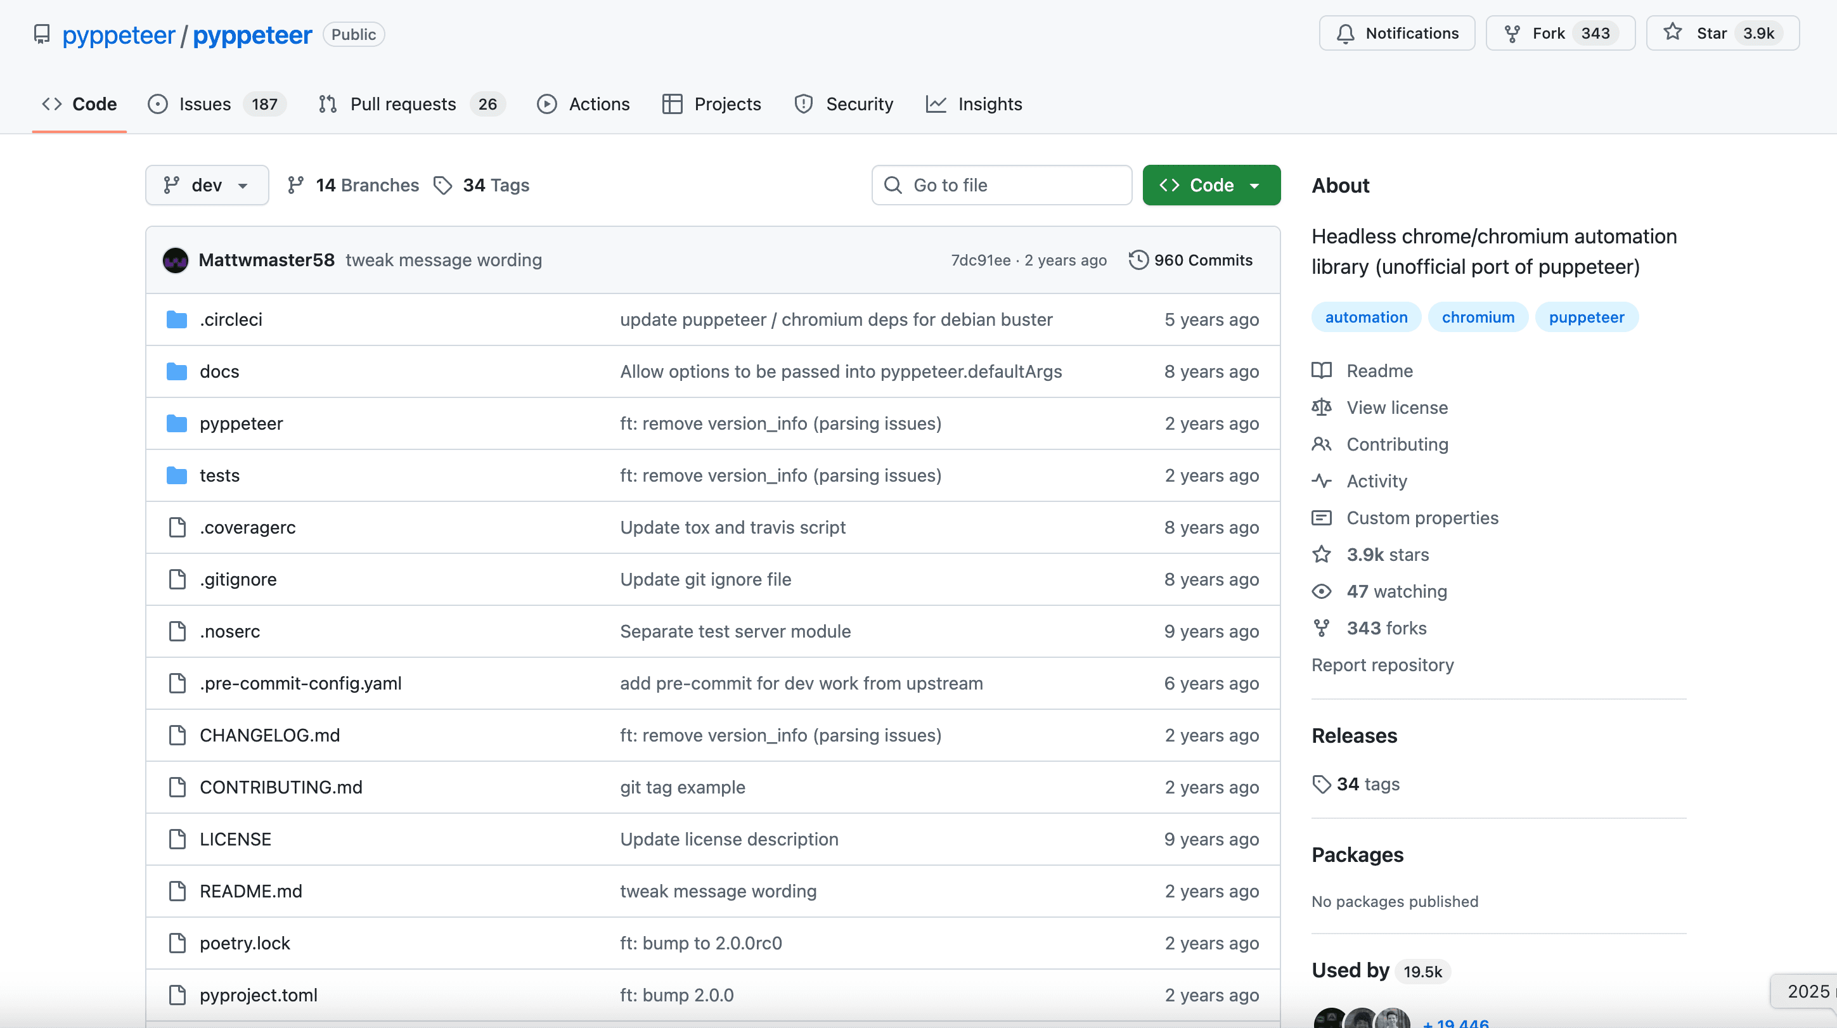Open the Readme book icon in About section
This screenshot has width=1837, height=1028.
tap(1322, 371)
